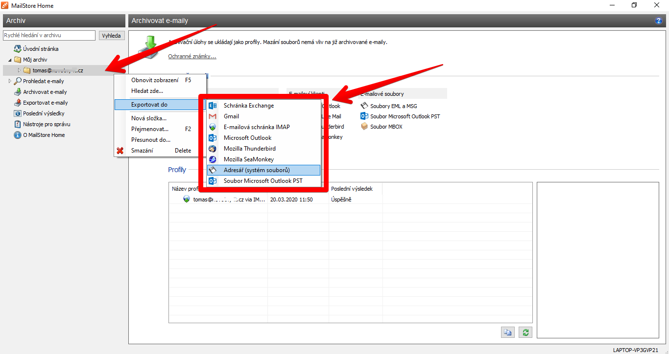Click the IMAP mailbox icon in submenu
Viewport: 669px width, 354px height.
[x=213, y=127]
